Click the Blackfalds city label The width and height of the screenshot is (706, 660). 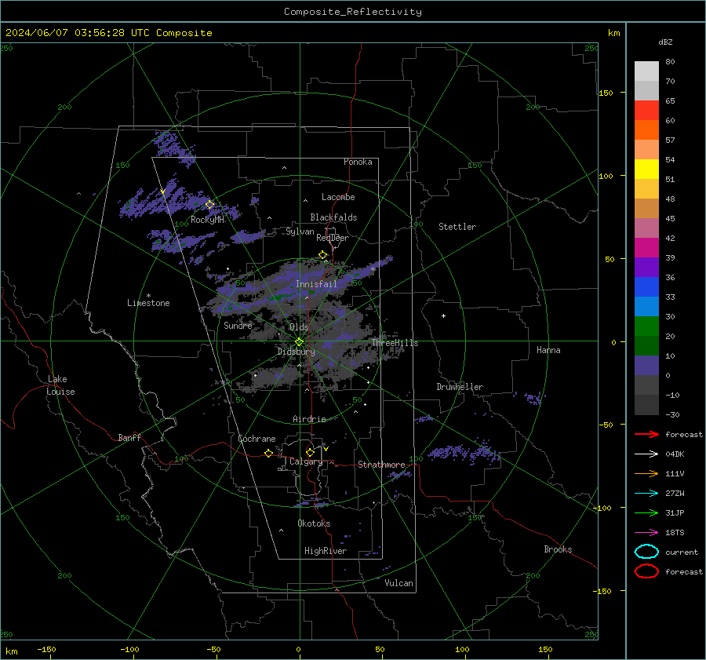(333, 217)
